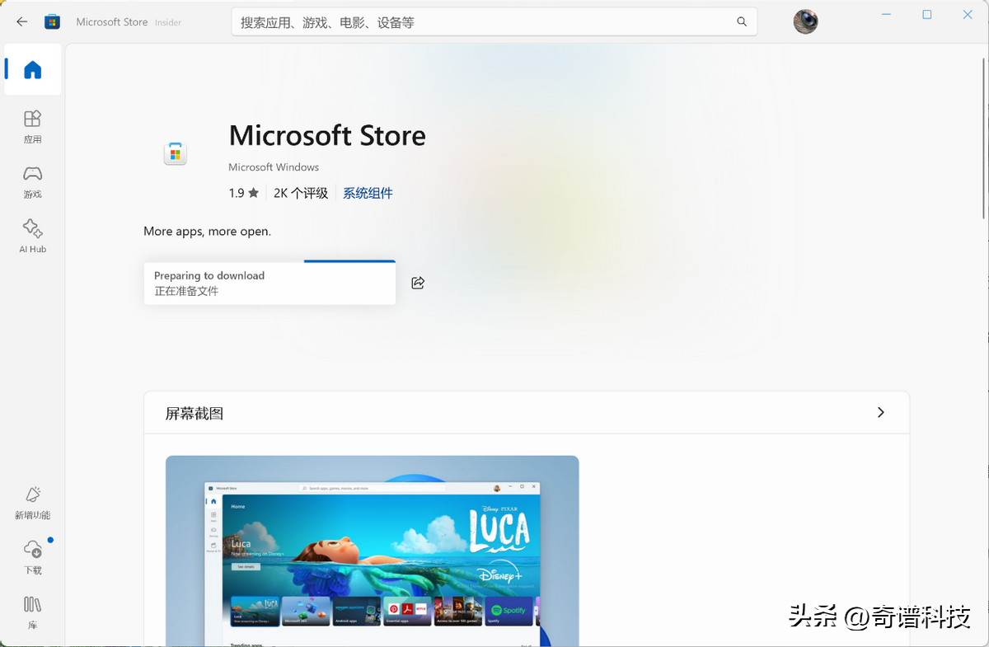
Task: Go back with the back arrow
Action: pyautogui.click(x=22, y=22)
